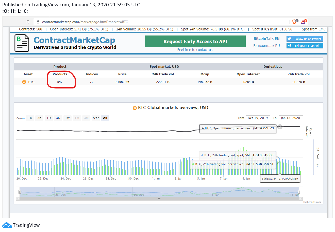Click the Price column header
335x232 pixels.
[x=122, y=74]
